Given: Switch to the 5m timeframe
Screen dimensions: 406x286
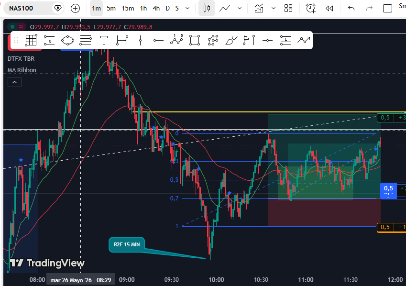Looking at the screenshot, I should [111, 8].
